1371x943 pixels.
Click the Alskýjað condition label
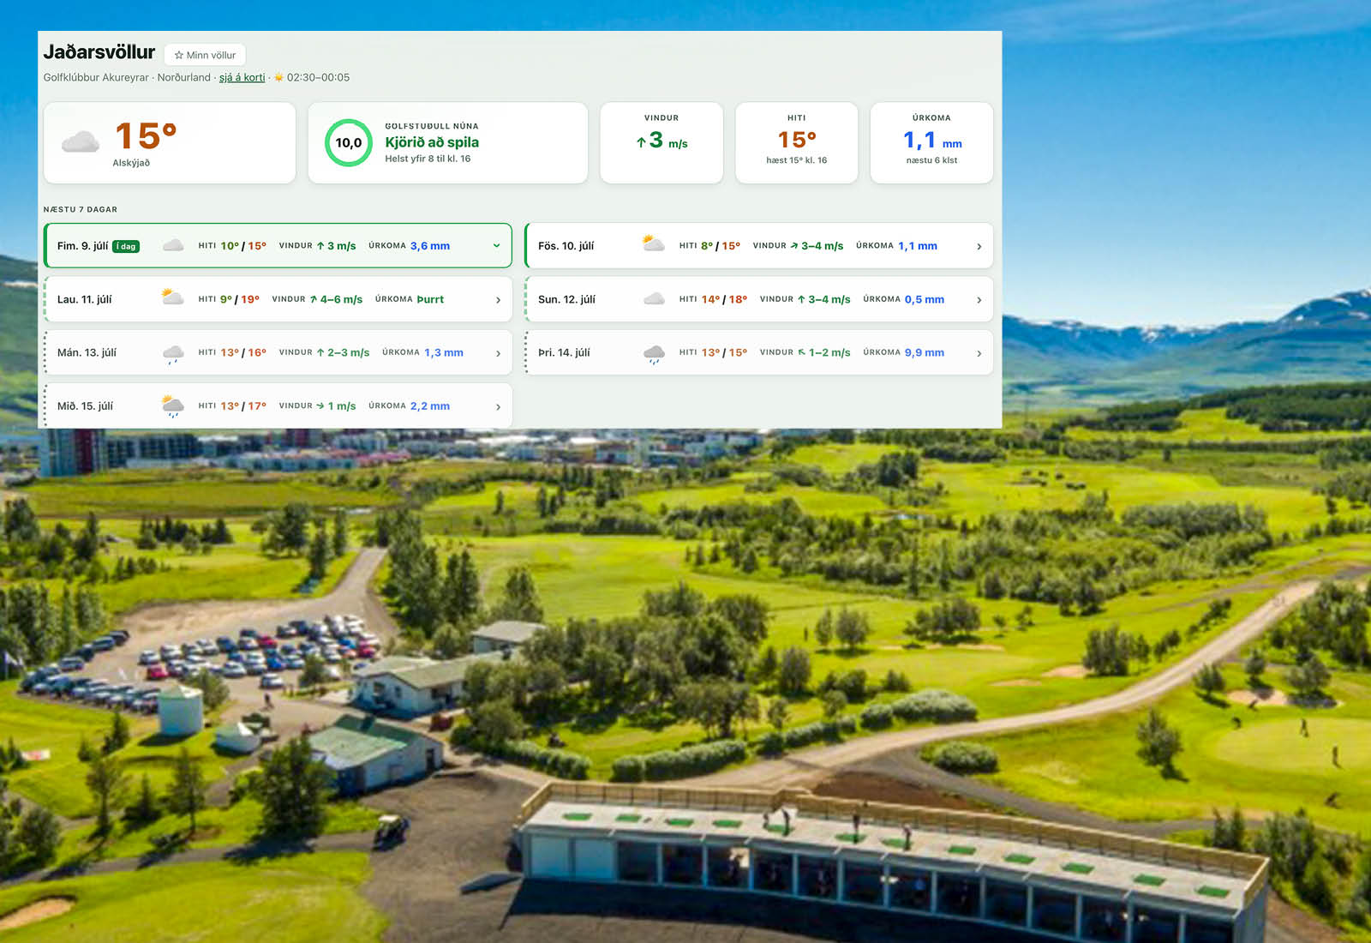coord(131,163)
